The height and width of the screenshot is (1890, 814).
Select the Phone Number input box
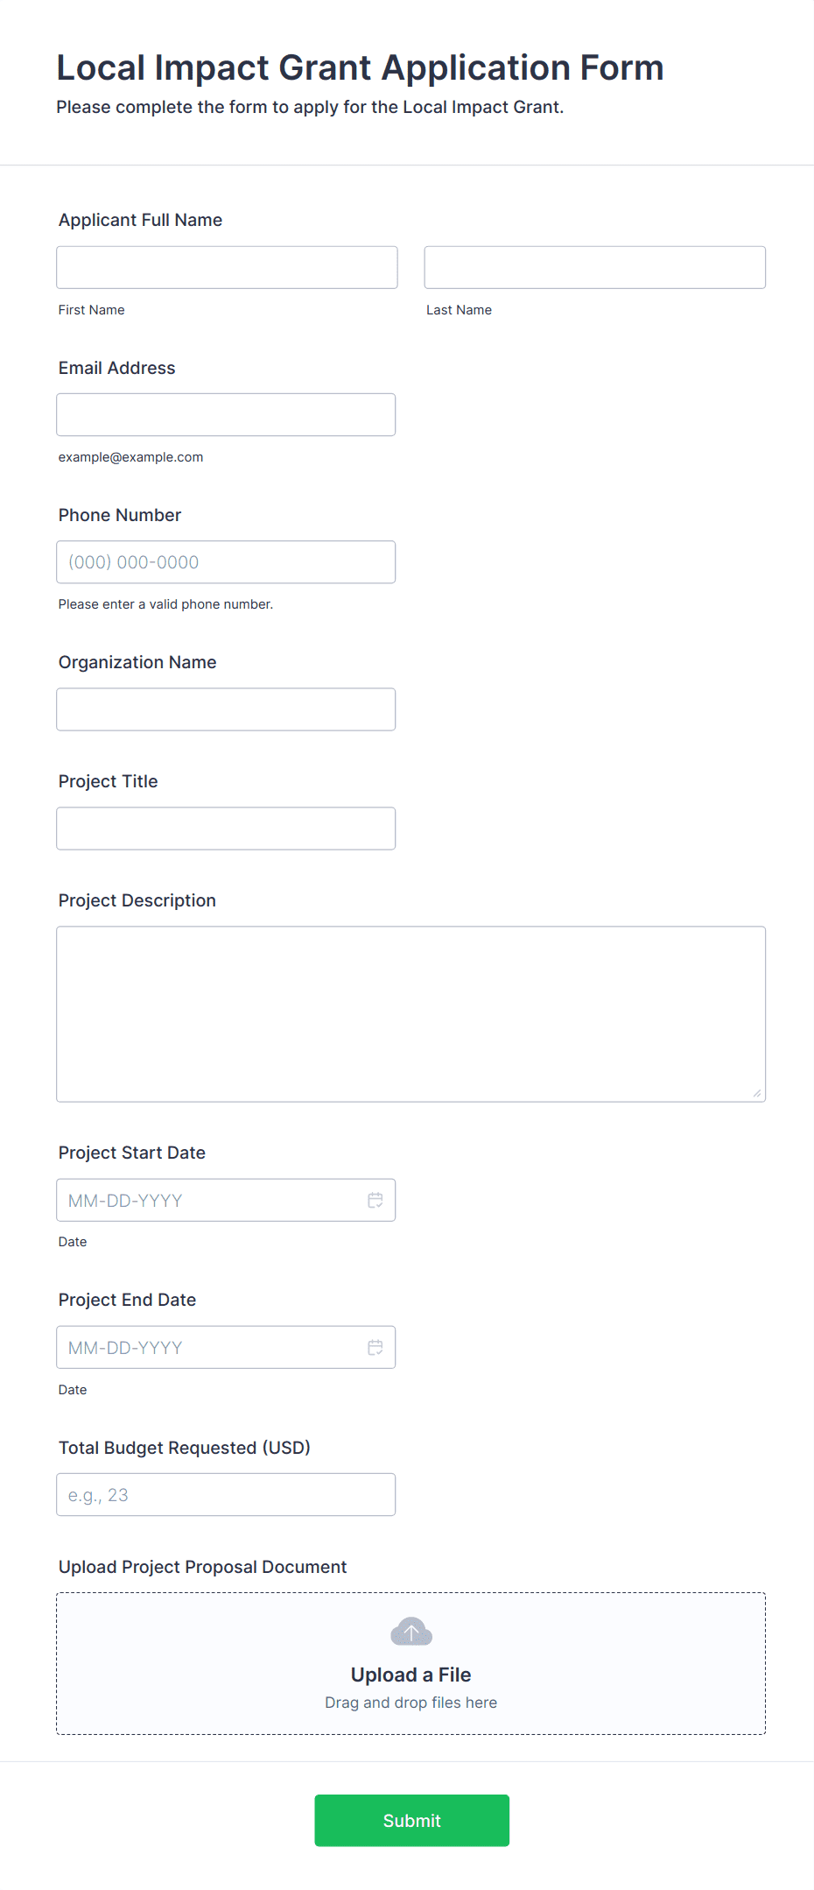pyautogui.click(x=226, y=562)
